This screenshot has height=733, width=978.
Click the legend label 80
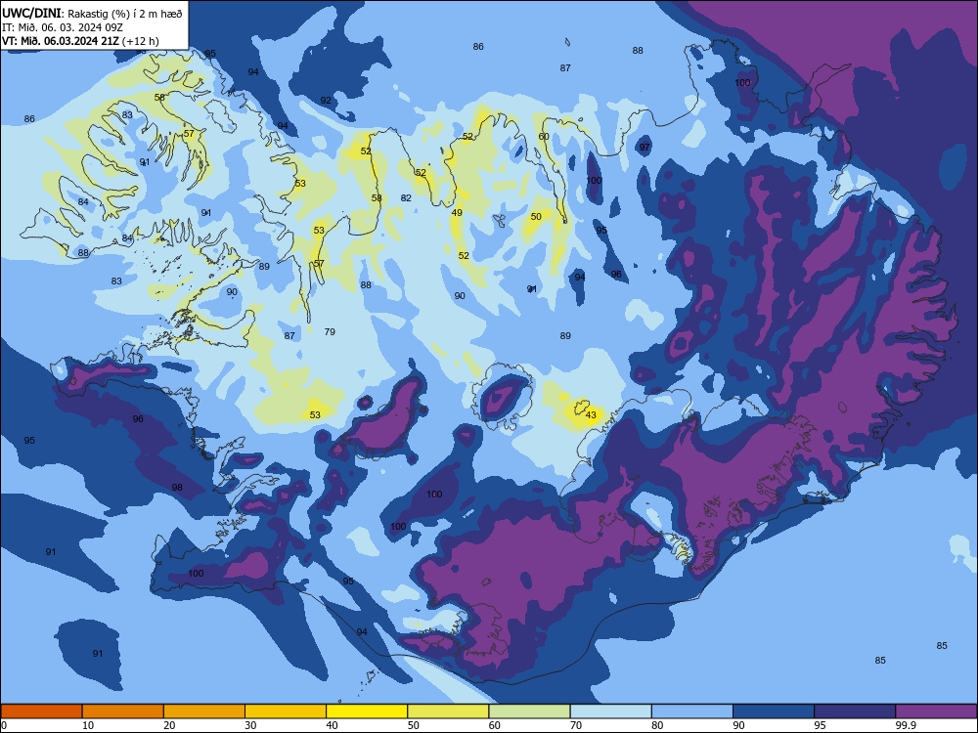[657, 725]
